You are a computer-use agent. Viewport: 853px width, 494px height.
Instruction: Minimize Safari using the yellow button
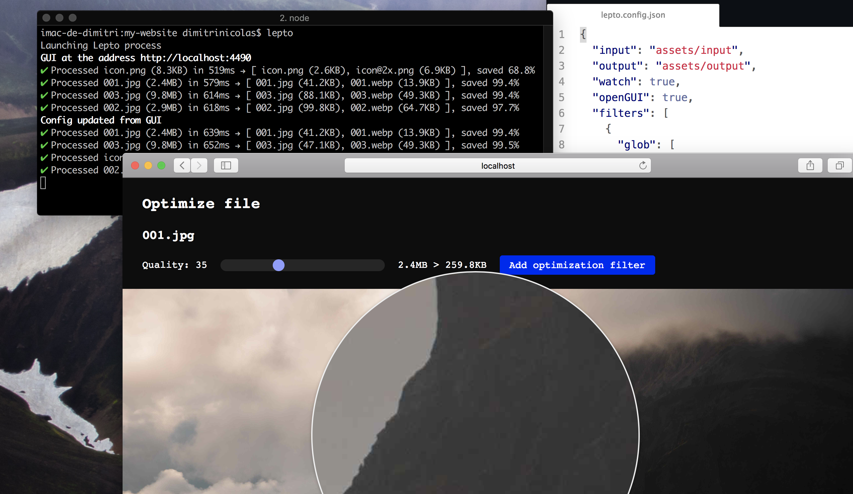(148, 165)
